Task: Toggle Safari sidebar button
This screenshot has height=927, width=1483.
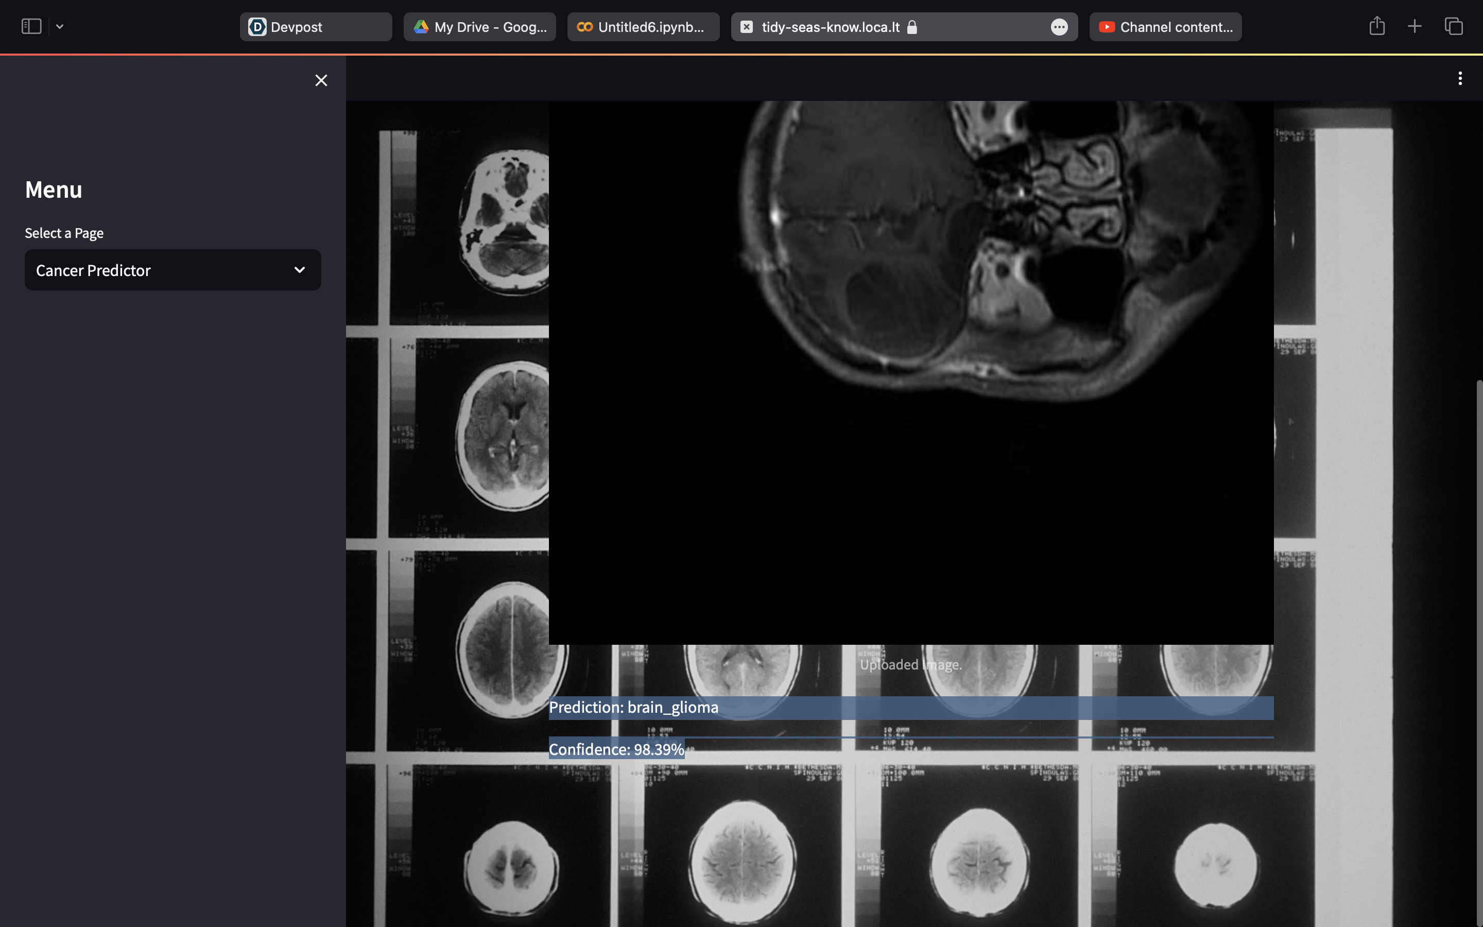Action: pos(31,26)
